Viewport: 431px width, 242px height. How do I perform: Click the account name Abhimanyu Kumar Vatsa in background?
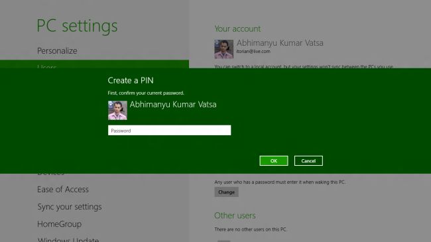[280, 43]
